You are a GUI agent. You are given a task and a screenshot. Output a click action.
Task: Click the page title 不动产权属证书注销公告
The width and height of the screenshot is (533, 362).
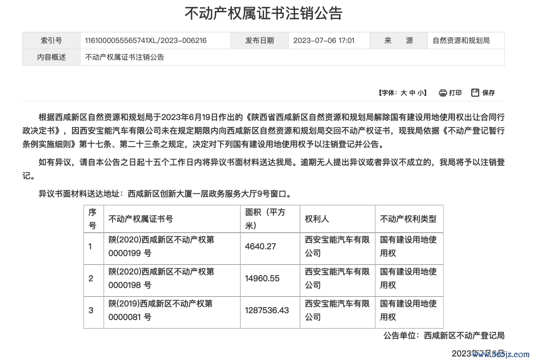point(263,13)
